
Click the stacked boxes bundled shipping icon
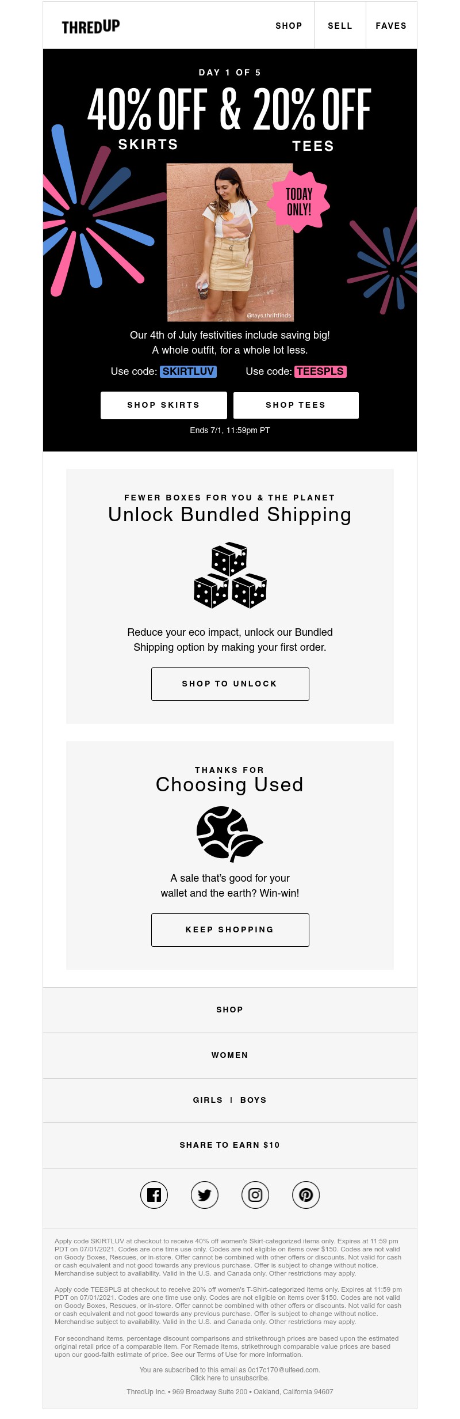pos(230,575)
